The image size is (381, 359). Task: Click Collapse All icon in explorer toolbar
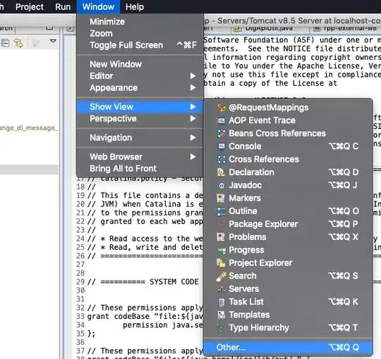pyautogui.click(x=5, y=43)
